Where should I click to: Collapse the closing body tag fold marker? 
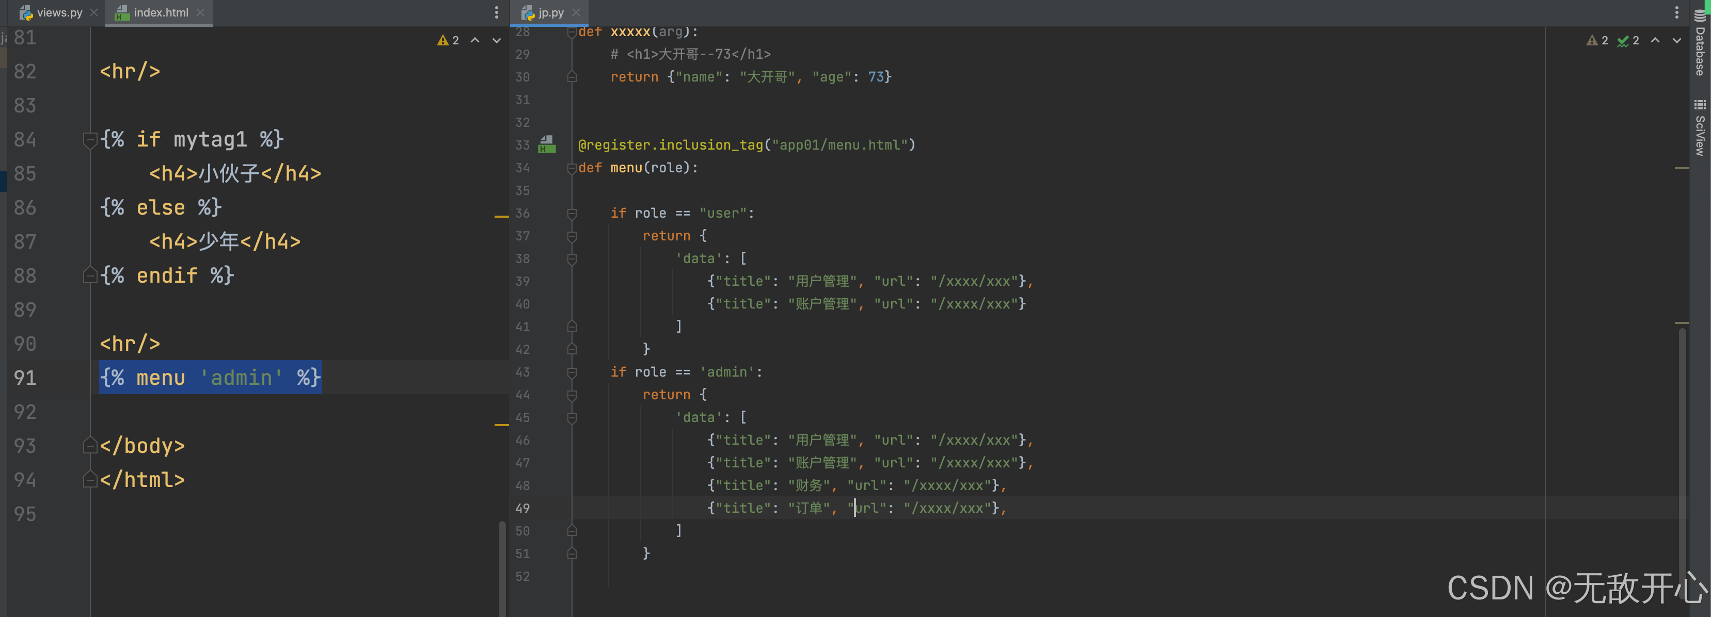[90, 446]
